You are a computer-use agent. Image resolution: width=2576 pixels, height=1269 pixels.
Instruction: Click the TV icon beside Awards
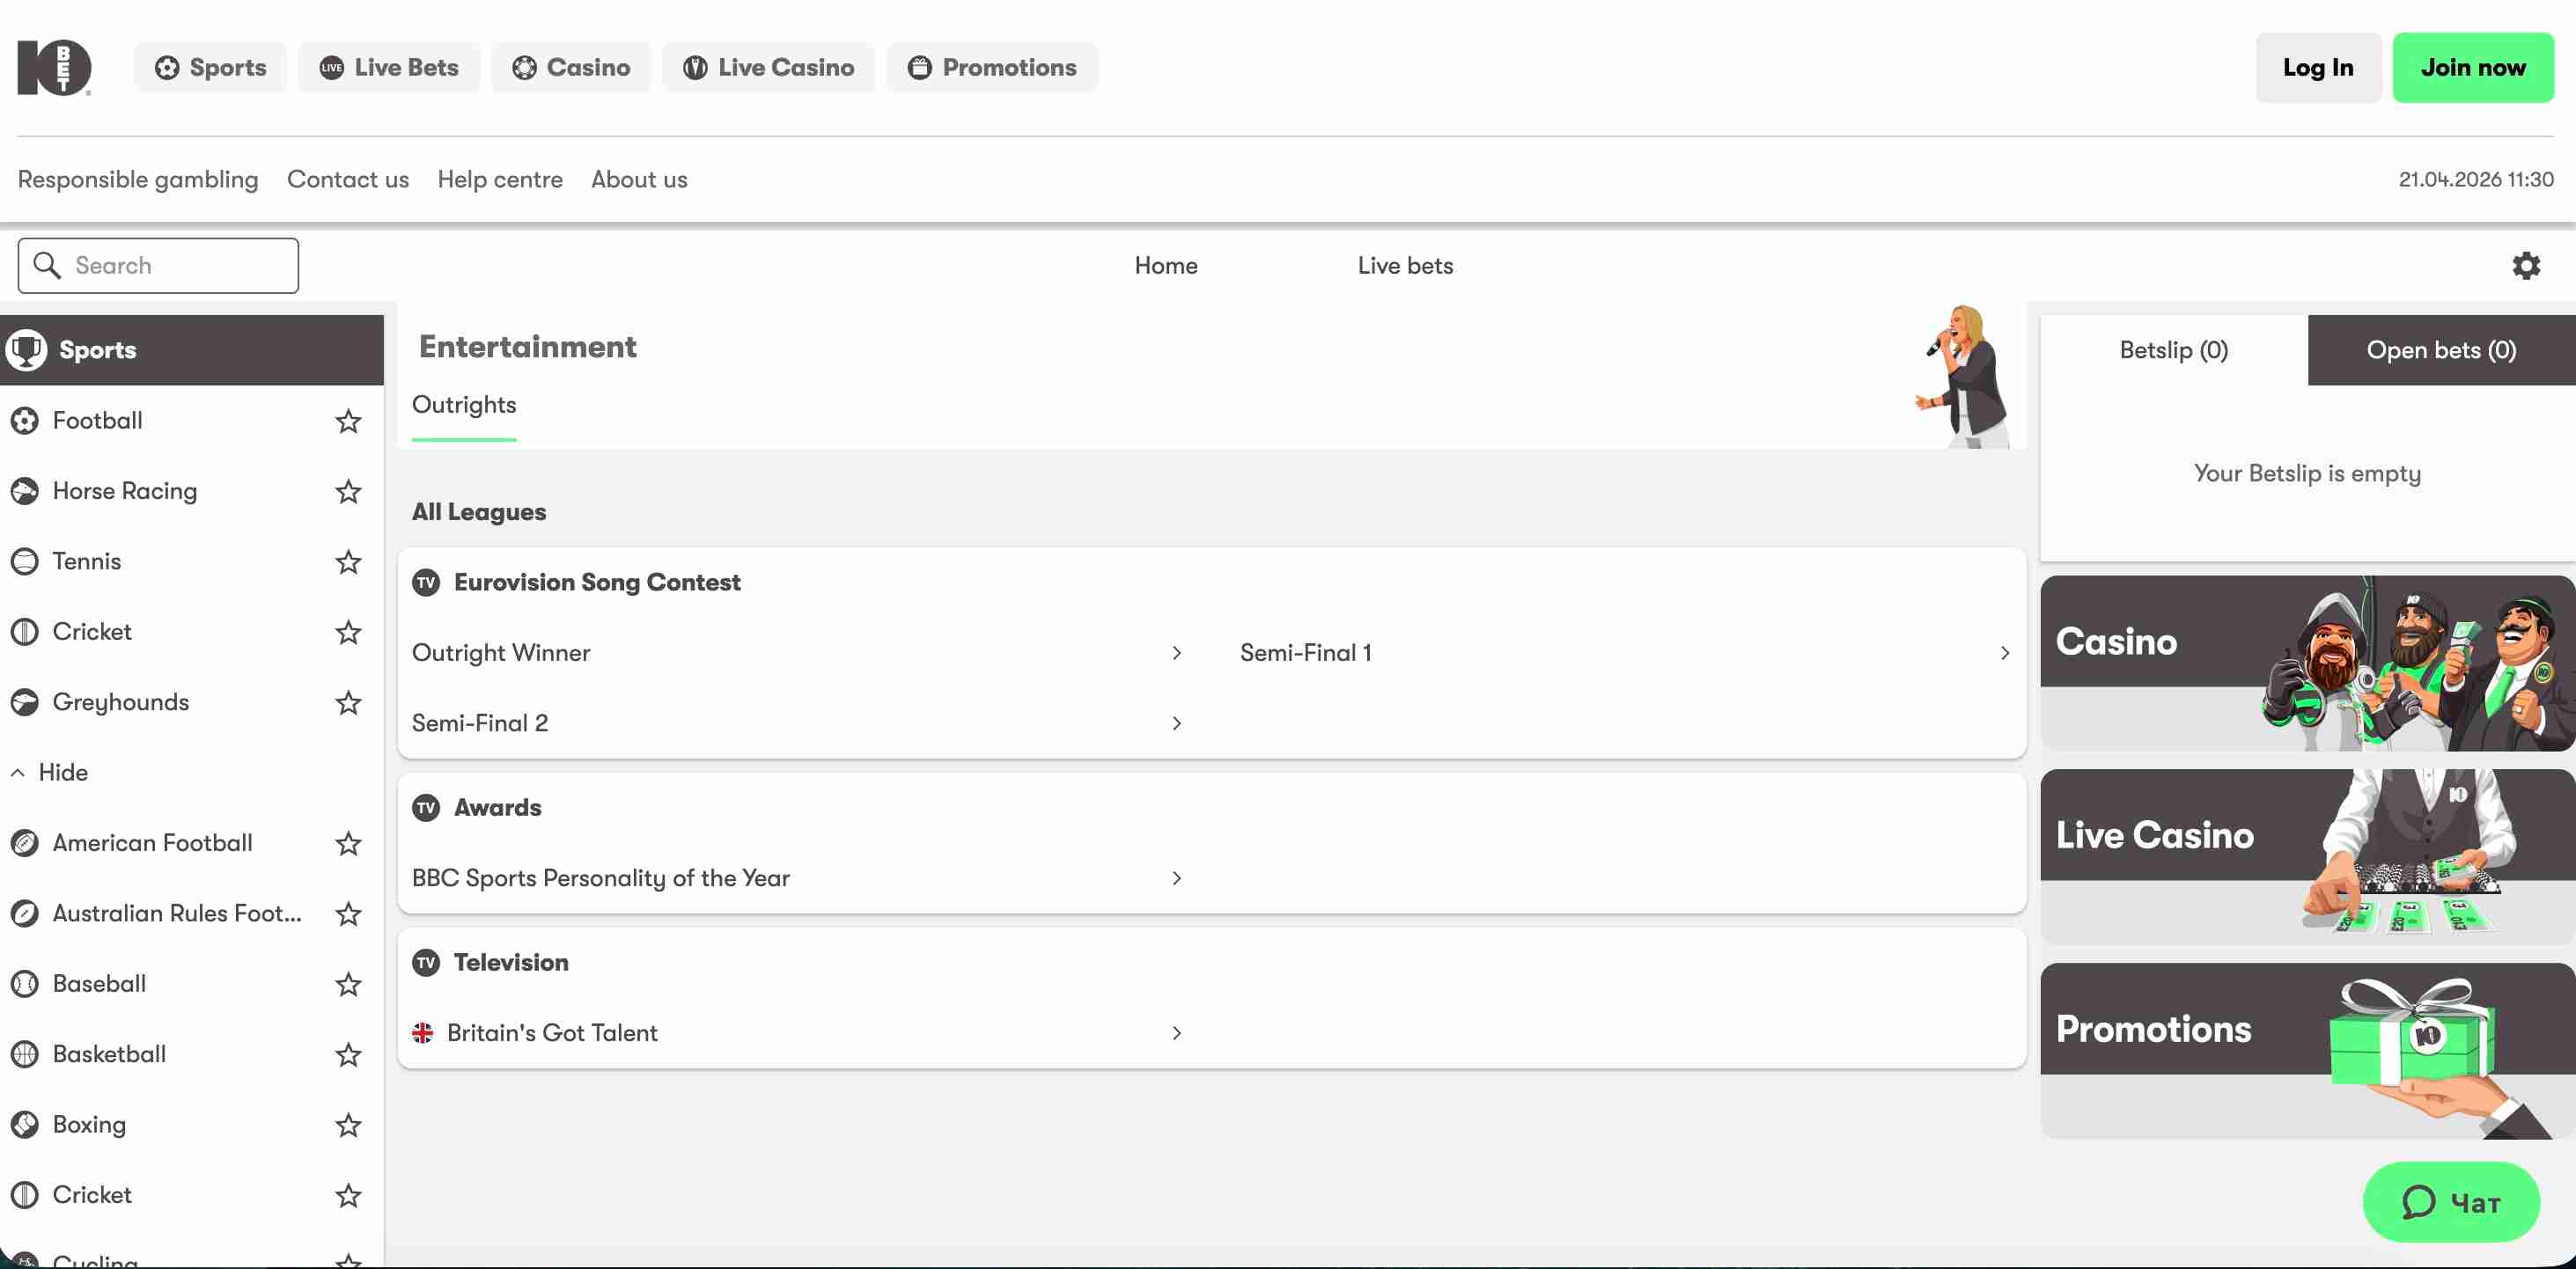[x=426, y=807]
